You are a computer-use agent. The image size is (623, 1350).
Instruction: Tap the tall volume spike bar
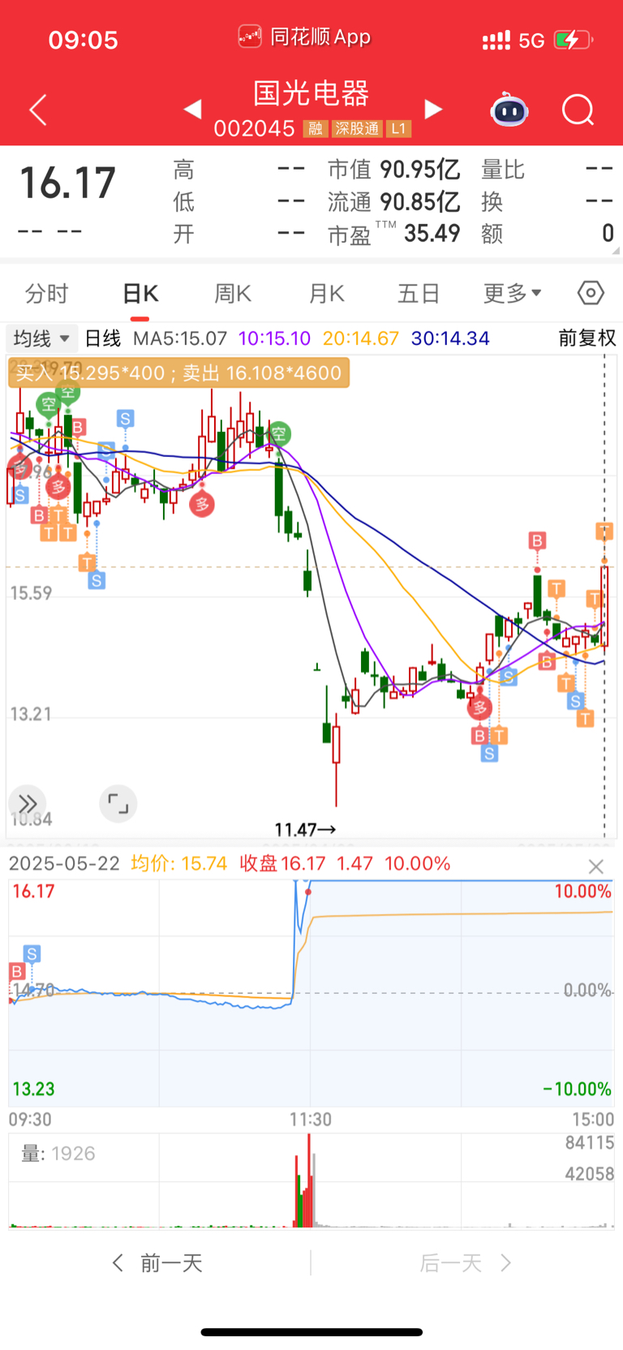click(x=309, y=1180)
